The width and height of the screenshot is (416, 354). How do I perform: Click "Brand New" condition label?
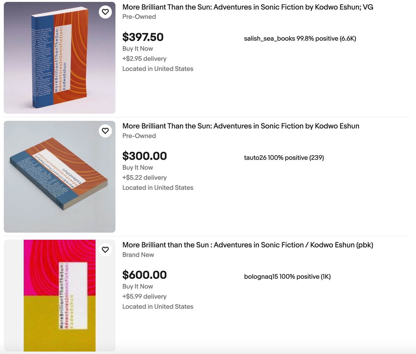138,255
